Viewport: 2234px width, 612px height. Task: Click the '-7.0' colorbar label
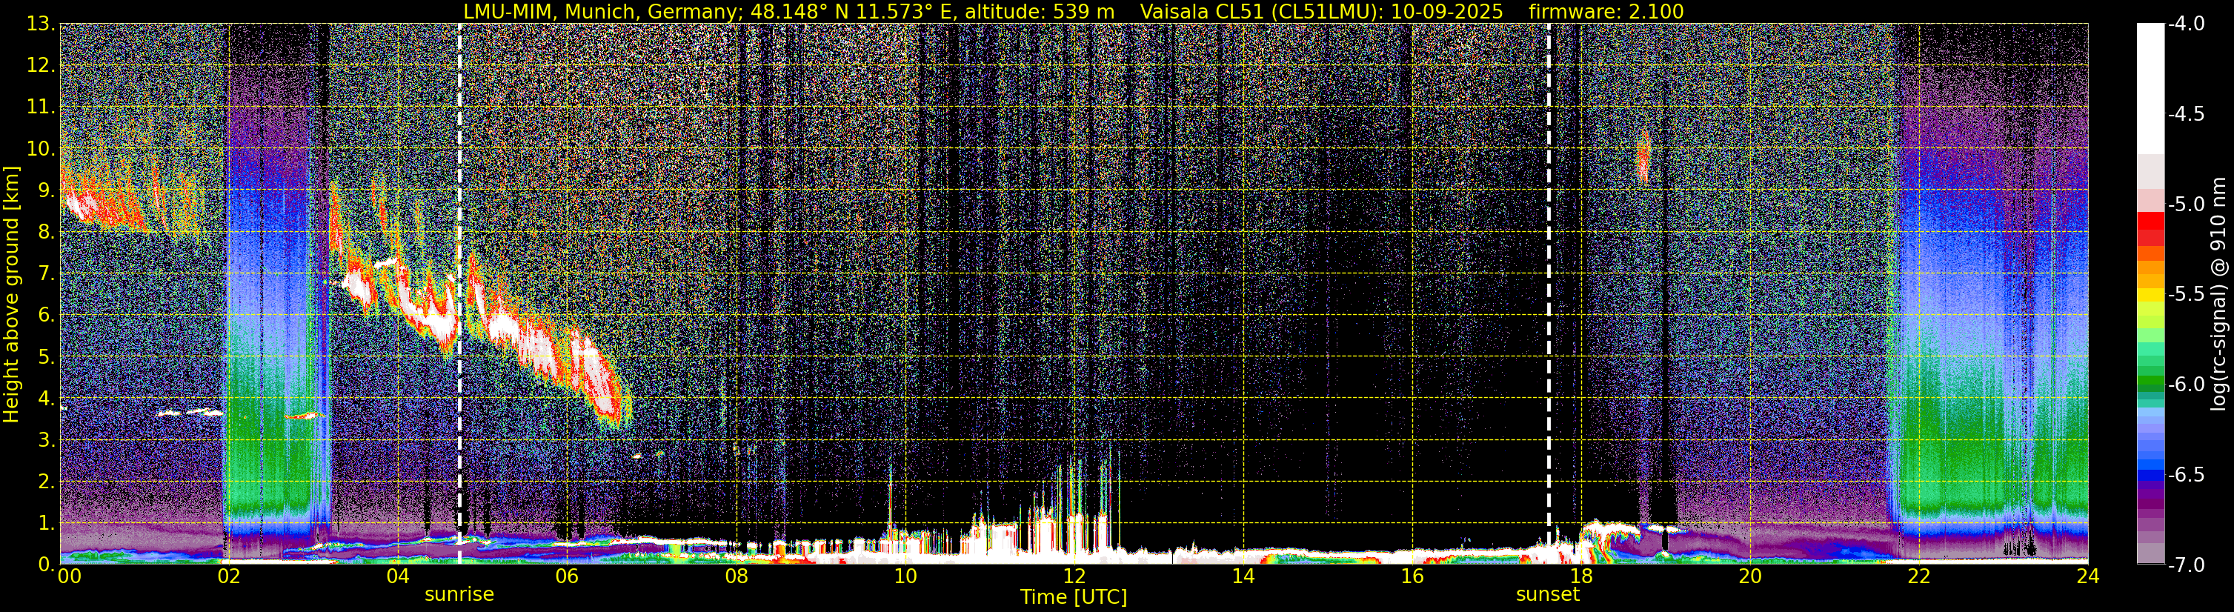pos(2187,565)
